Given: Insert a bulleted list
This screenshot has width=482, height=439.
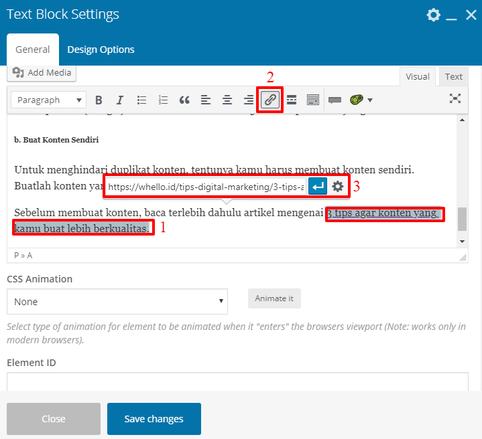Looking at the screenshot, I should coord(141,100).
